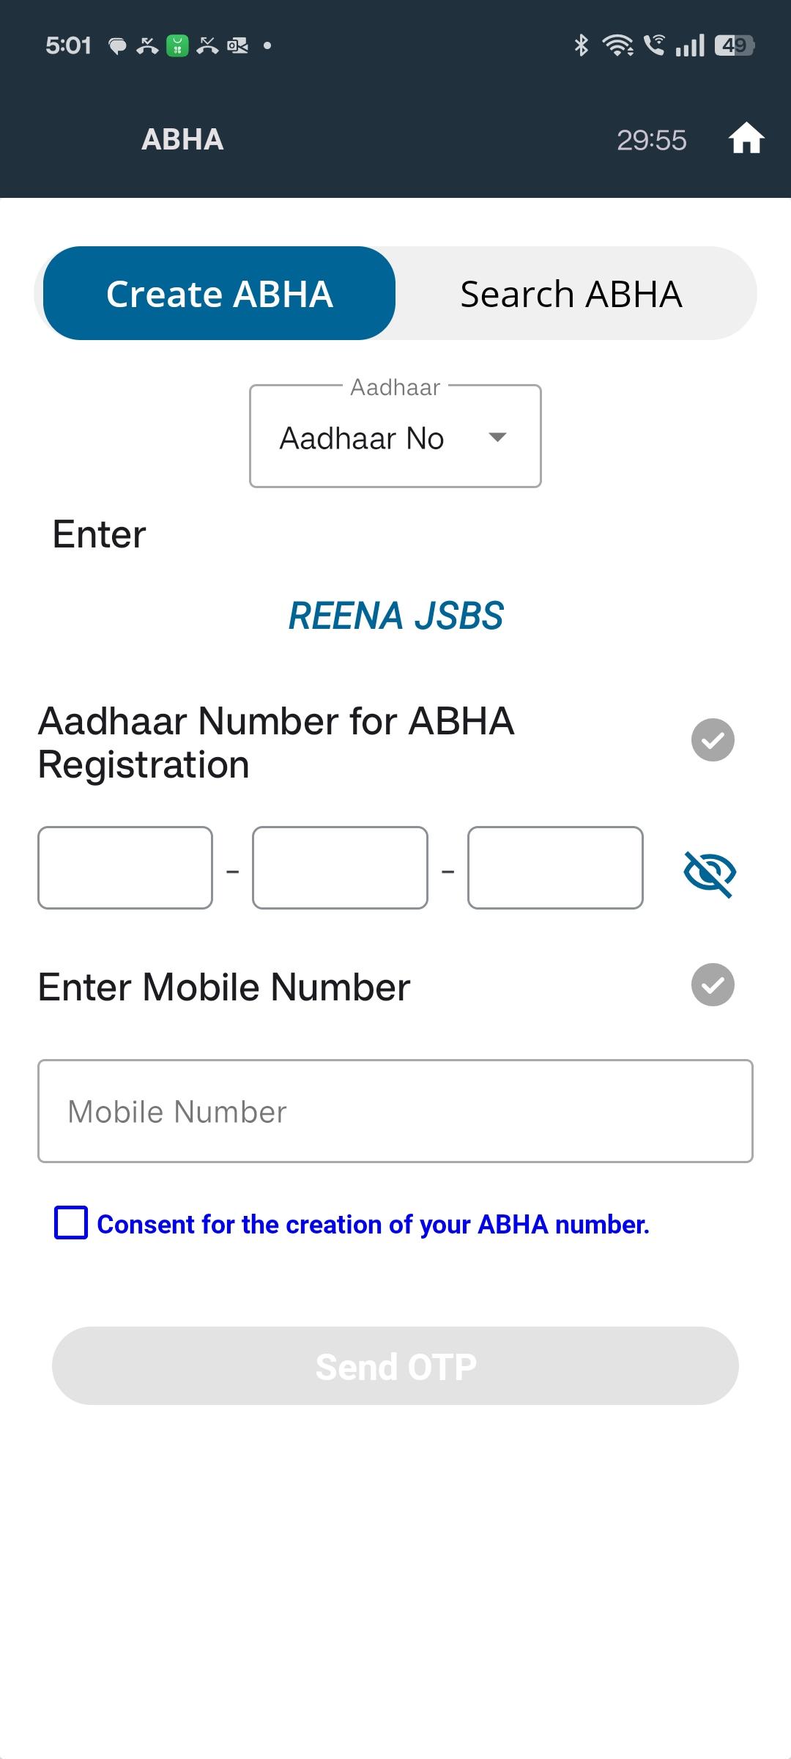Viewport: 791px width, 1759px height.
Task: Focus the first Aadhaar digit box
Action: [x=125, y=868]
